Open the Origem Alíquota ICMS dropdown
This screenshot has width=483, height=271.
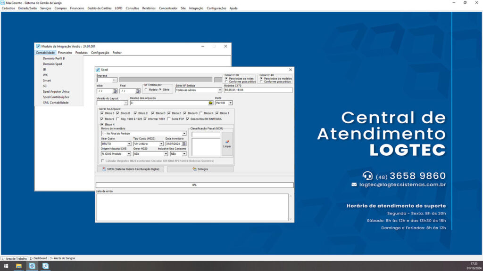pos(129,154)
